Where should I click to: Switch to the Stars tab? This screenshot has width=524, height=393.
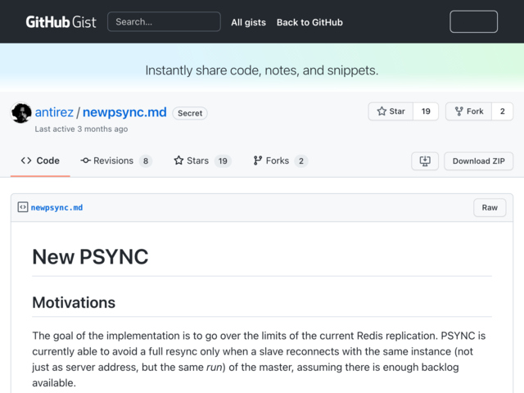coord(202,160)
